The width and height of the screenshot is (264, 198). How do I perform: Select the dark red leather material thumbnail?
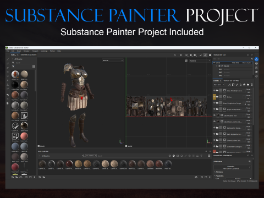[x=69, y=163]
